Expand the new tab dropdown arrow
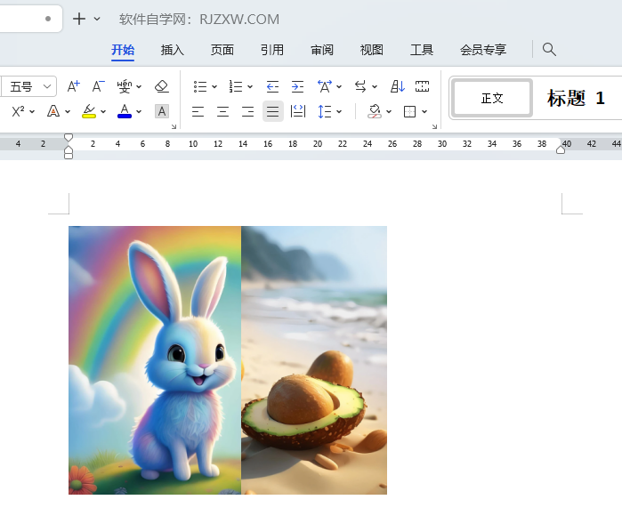Screen dimensions: 622x532 point(97,19)
